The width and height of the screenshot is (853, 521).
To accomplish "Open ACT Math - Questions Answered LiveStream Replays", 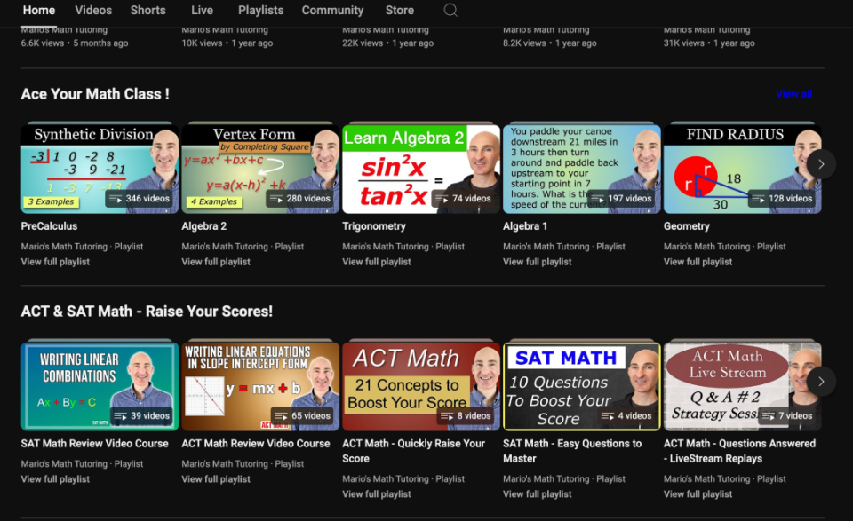I will 739,451.
